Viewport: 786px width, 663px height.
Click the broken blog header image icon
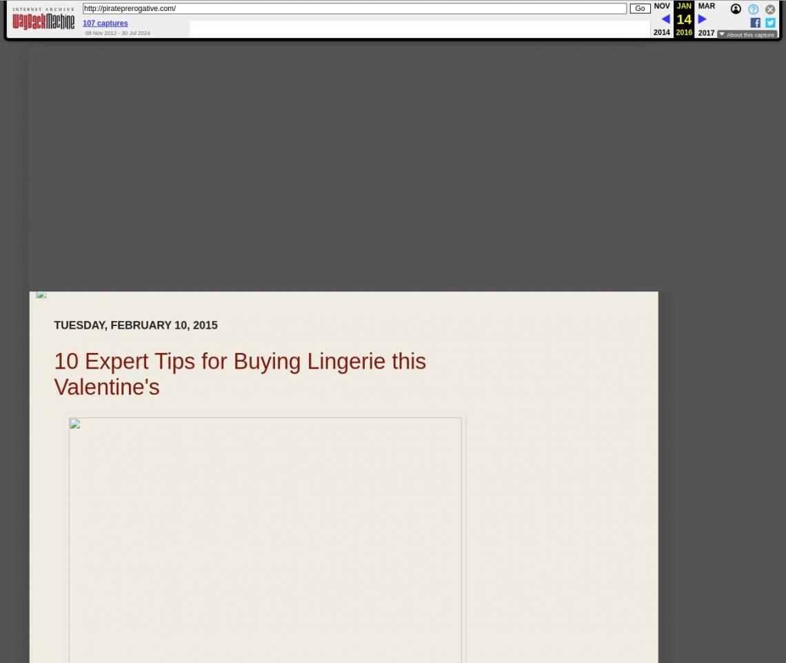pyautogui.click(x=41, y=294)
